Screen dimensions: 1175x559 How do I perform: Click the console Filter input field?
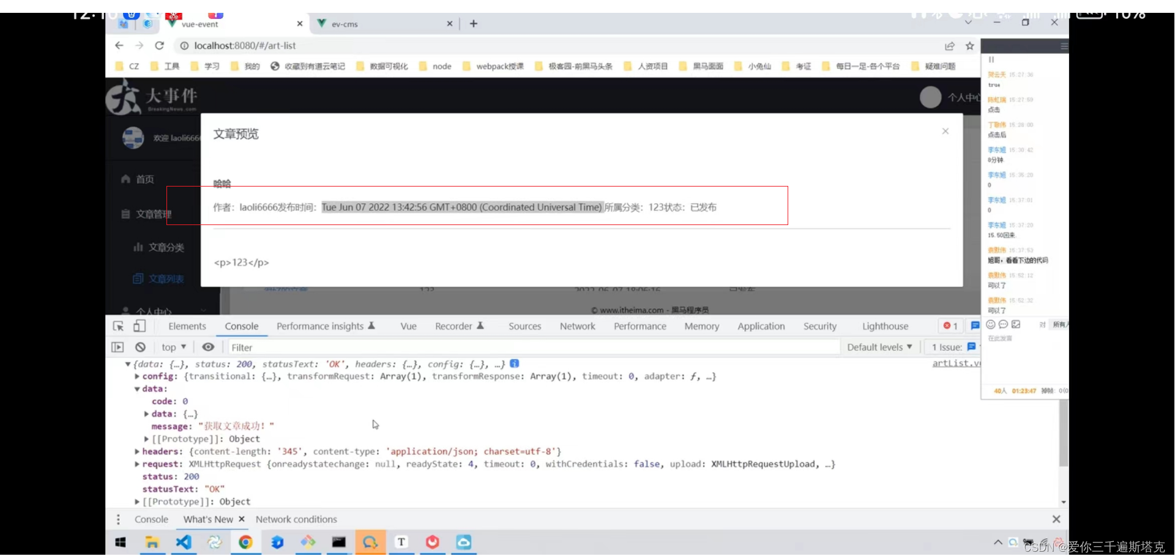tap(533, 347)
